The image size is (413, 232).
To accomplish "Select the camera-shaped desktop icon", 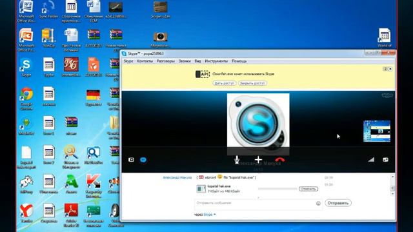I will click(x=161, y=39).
